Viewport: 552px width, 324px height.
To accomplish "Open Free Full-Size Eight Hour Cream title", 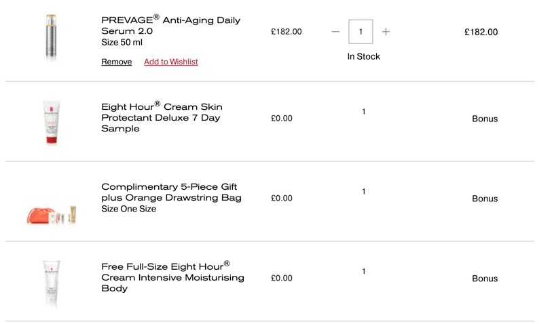I will click(x=172, y=277).
